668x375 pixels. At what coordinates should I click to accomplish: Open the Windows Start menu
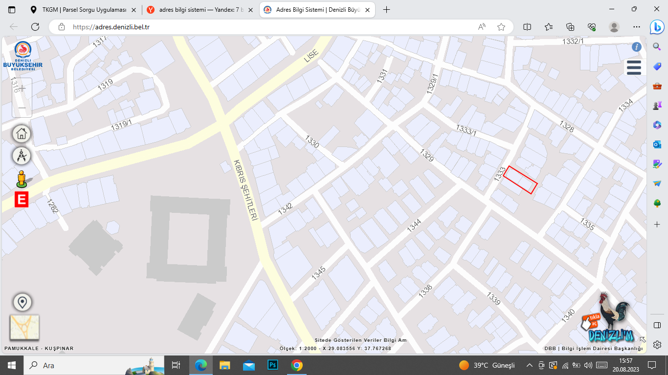pos(12,365)
